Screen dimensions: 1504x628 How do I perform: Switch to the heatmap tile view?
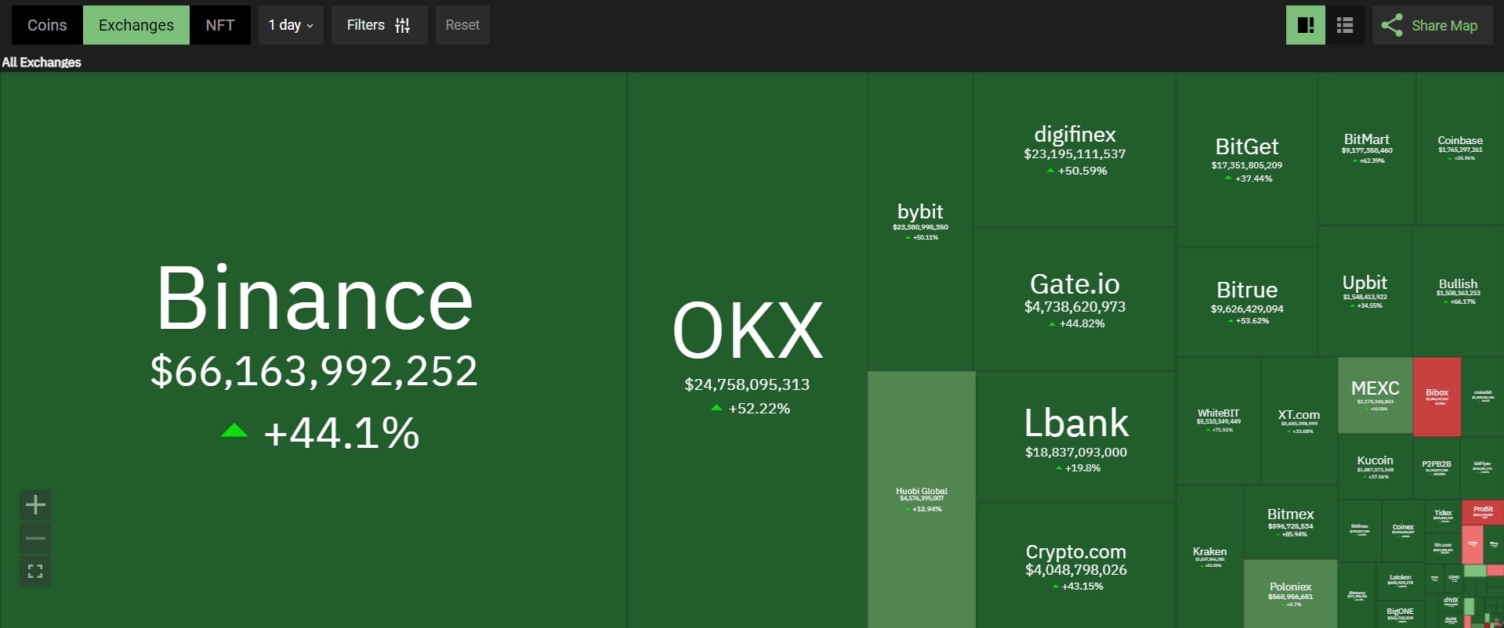tap(1306, 25)
